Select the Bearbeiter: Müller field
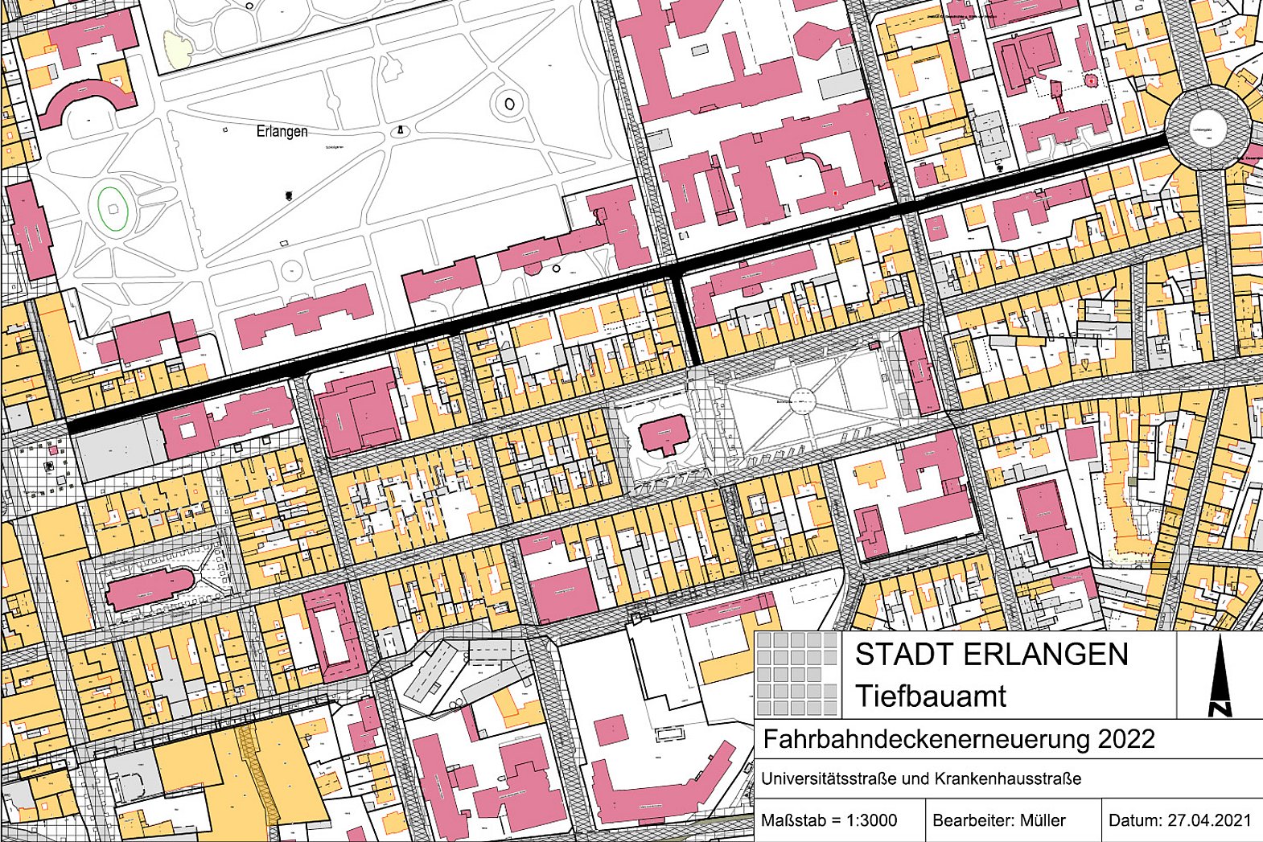The width and height of the screenshot is (1263, 842). point(998,820)
